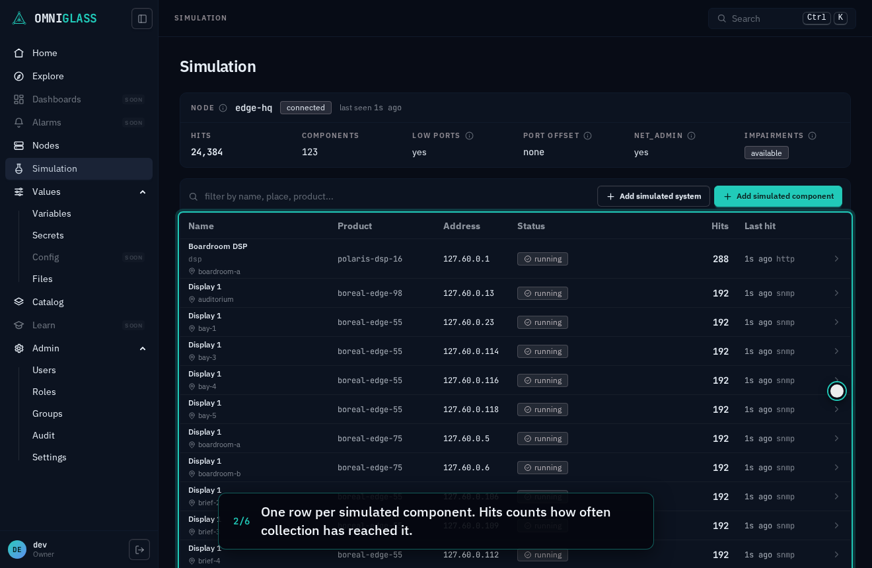
Task: Click Add simulated component button
Action: click(x=778, y=196)
